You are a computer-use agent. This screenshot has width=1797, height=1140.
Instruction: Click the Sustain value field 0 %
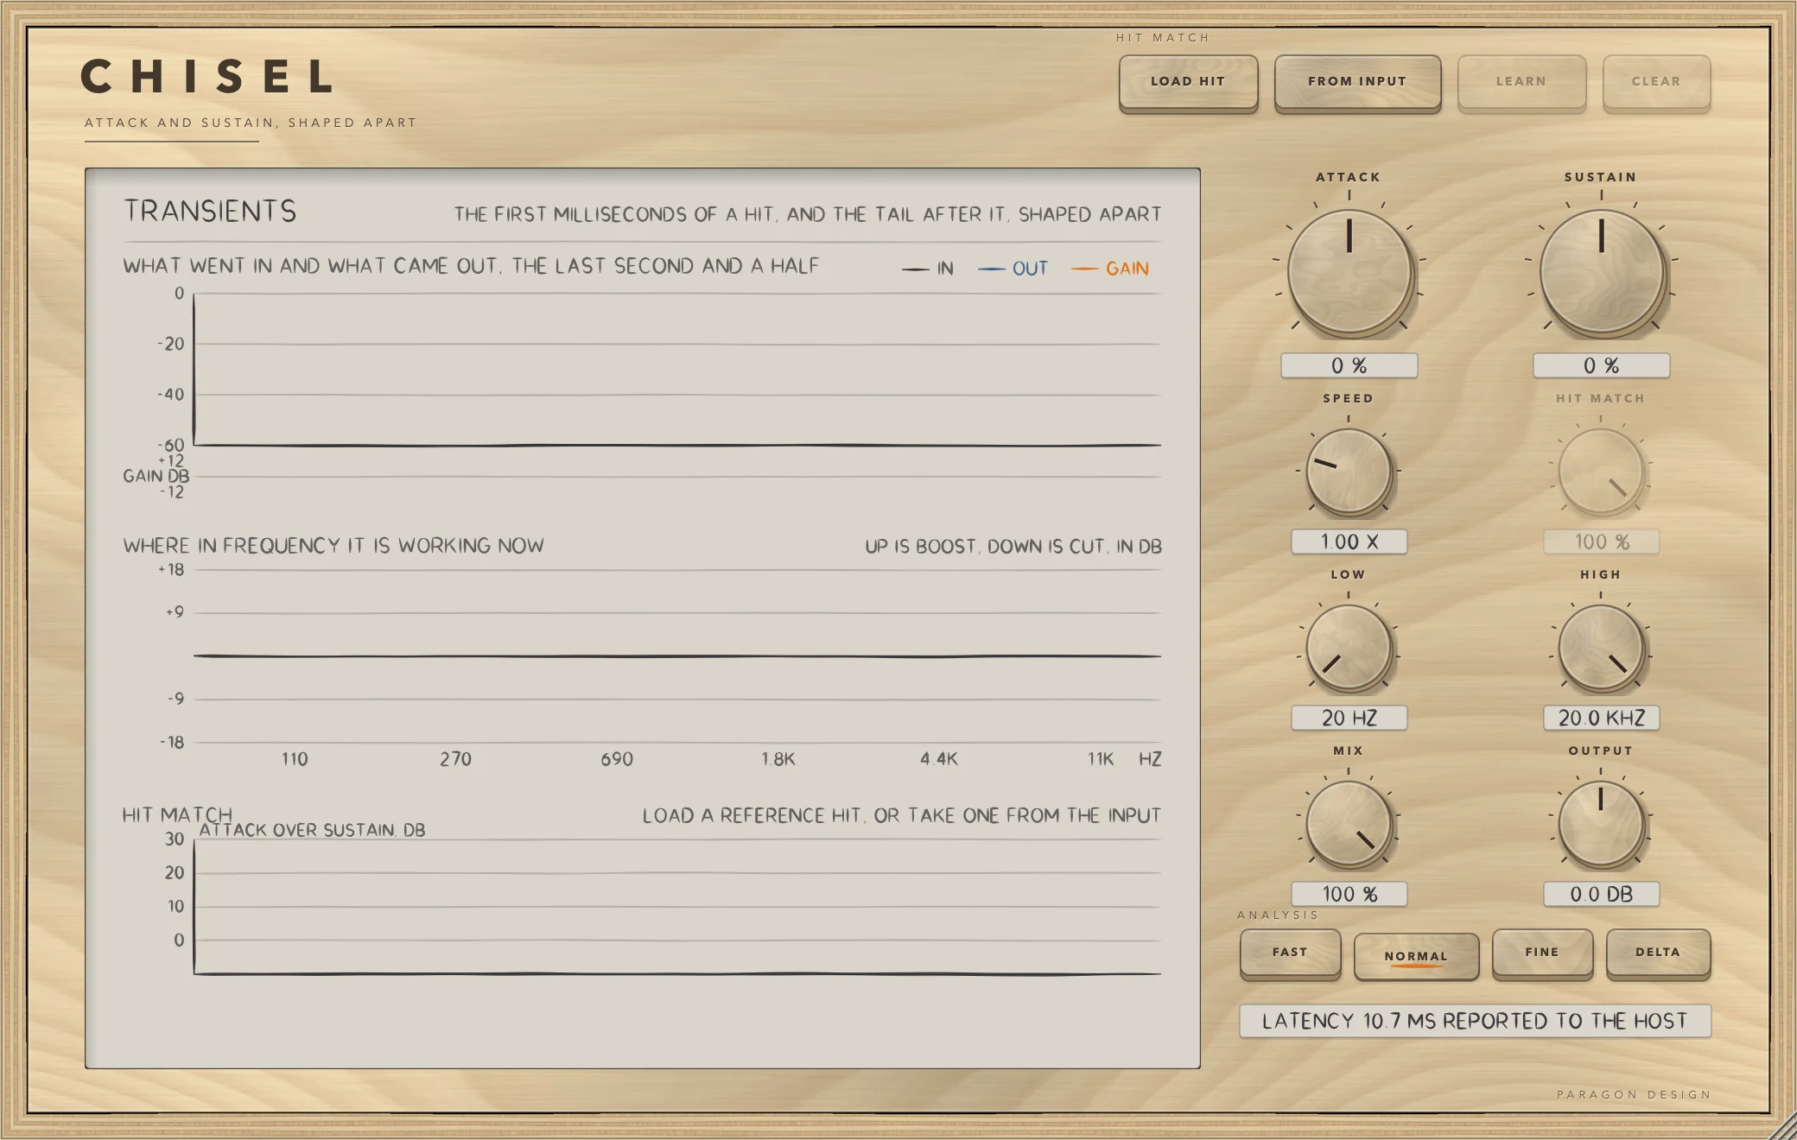tap(1601, 365)
